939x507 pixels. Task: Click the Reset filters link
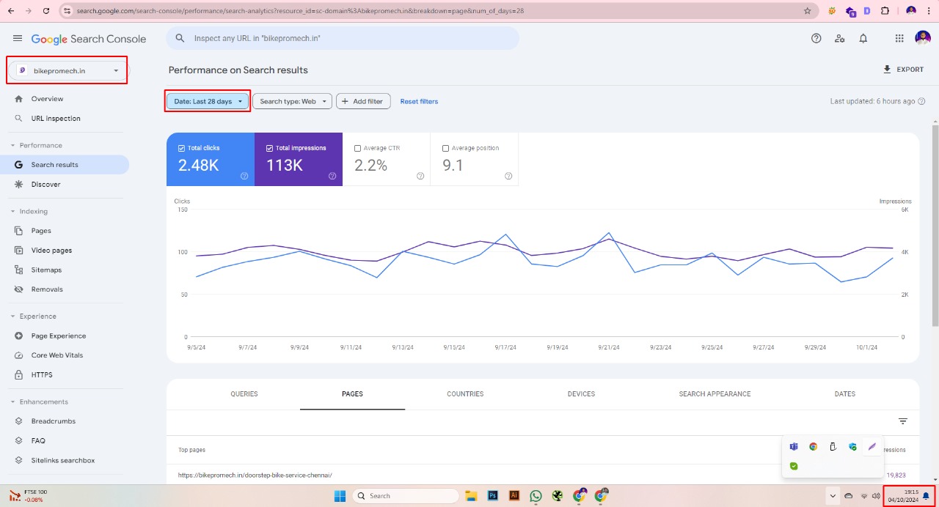(419, 102)
